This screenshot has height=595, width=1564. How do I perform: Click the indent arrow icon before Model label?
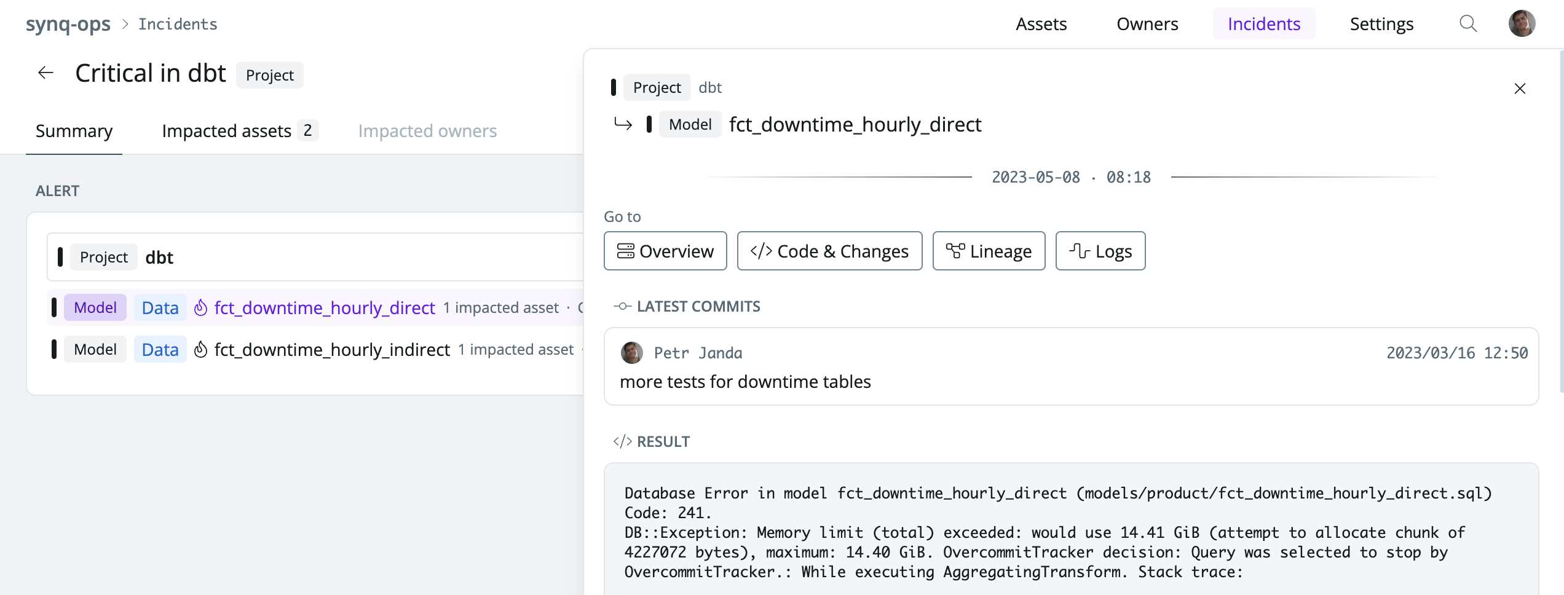point(623,124)
